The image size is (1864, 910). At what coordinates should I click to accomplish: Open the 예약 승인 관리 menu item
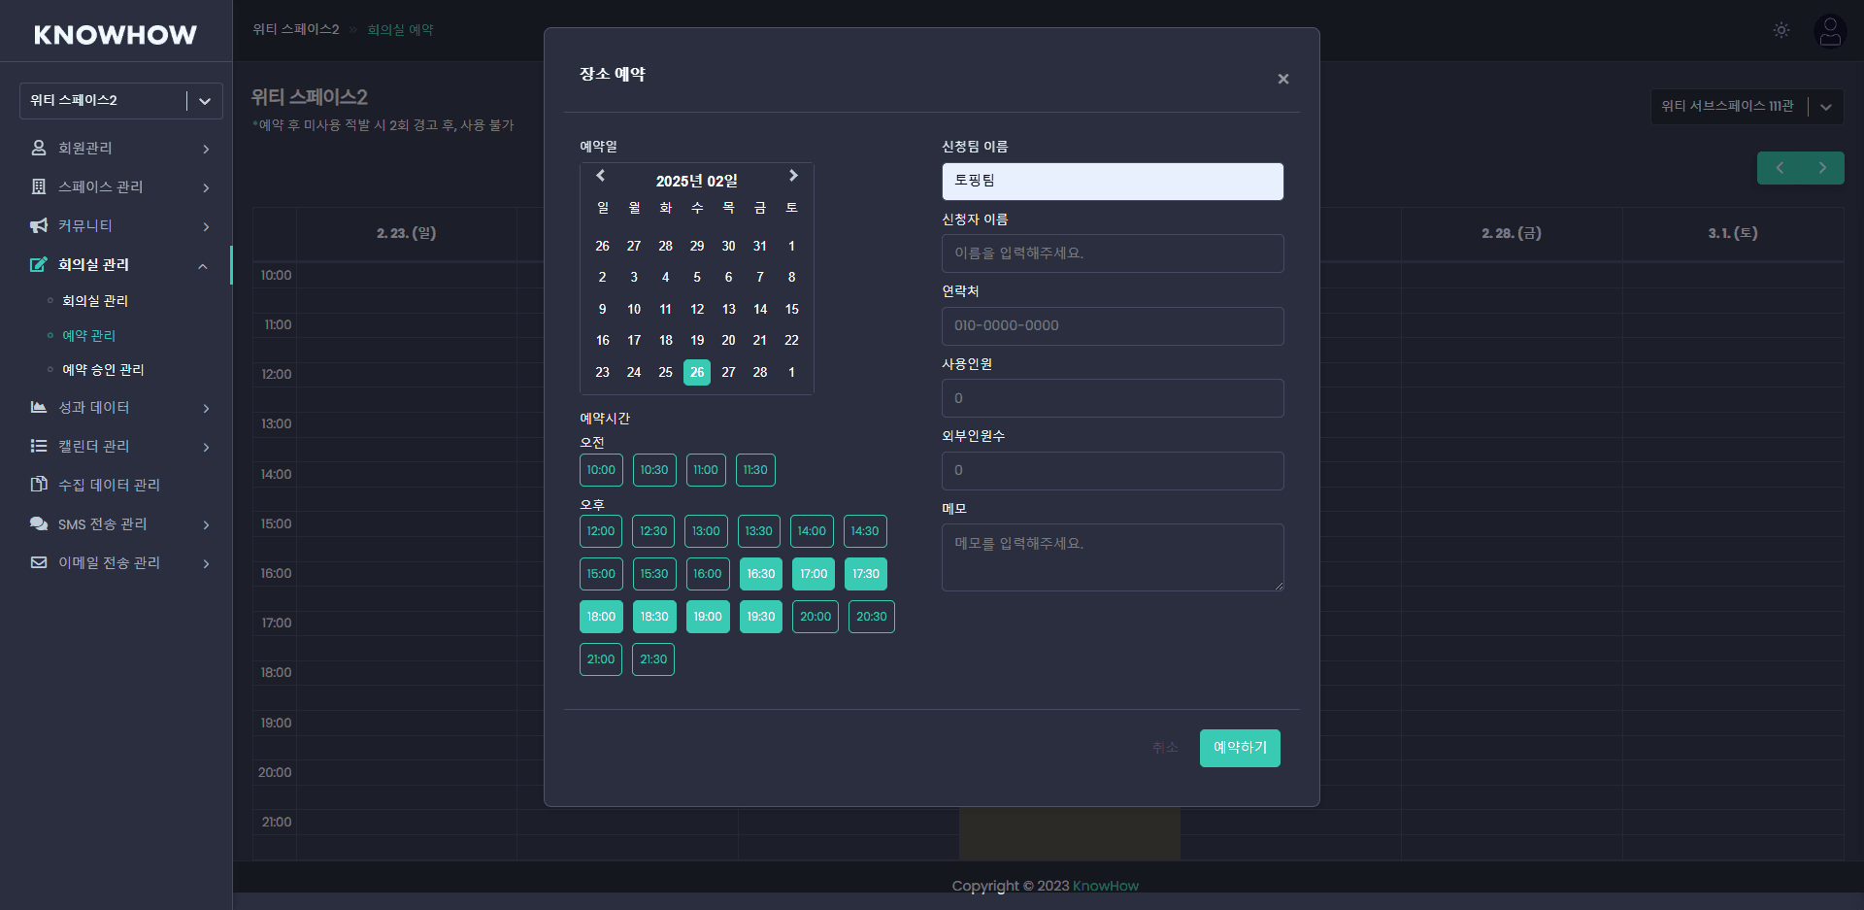click(x=102, y=369)
